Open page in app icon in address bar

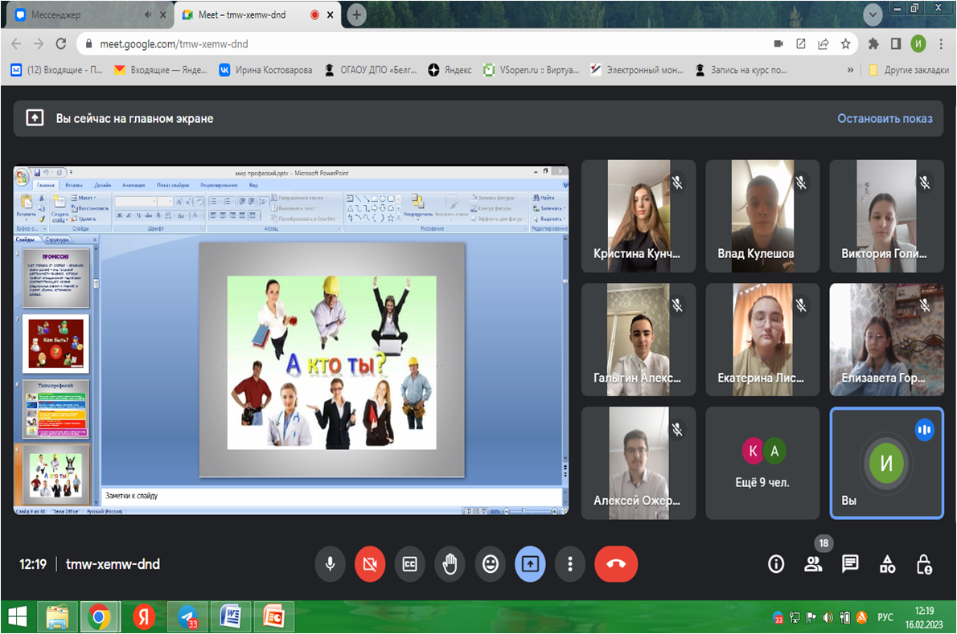pos(801,44)
